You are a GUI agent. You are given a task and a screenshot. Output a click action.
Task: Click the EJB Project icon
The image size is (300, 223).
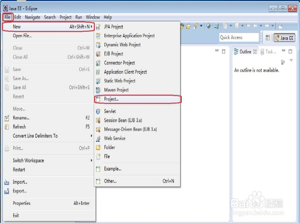(x=98, y=54)
